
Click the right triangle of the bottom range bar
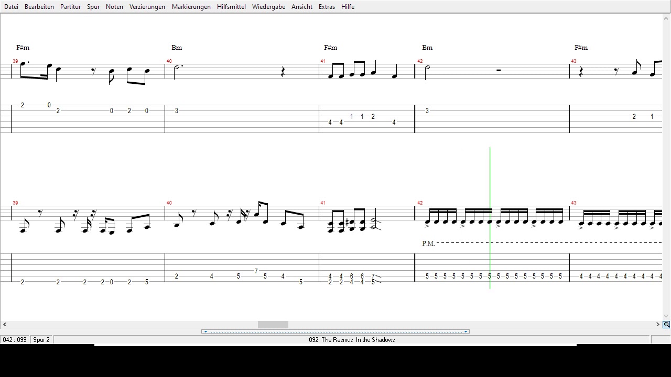[x=466, y=331]
